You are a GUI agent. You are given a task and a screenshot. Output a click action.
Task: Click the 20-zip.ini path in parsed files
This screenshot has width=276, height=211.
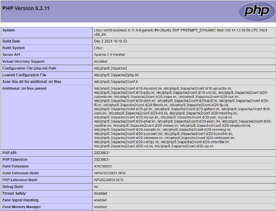pos(184,146)
